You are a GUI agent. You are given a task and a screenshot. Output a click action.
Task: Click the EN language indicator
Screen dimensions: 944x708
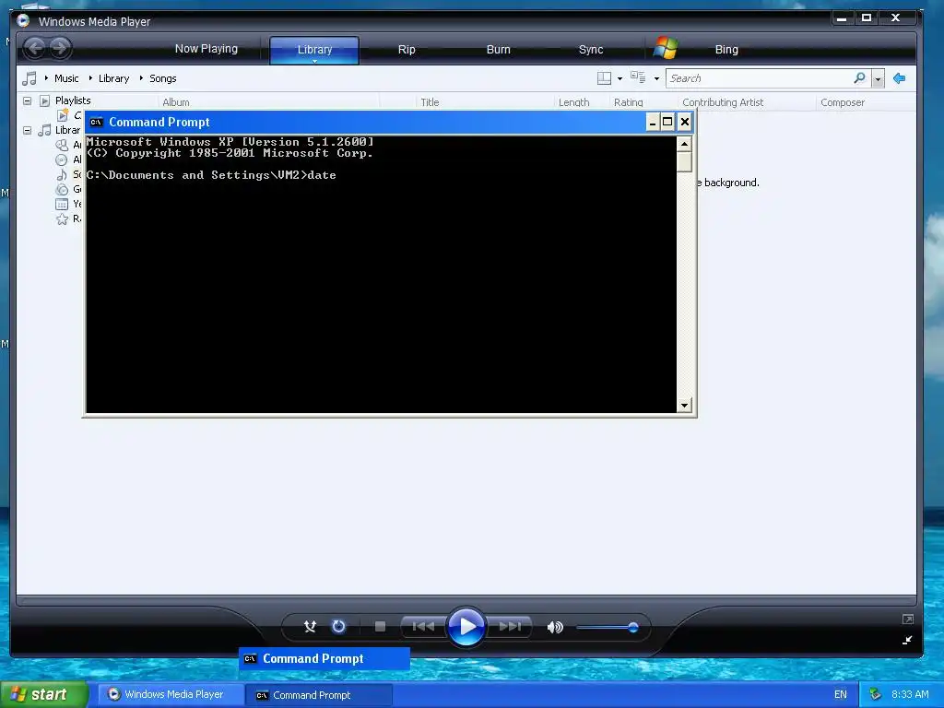(841, 694)
